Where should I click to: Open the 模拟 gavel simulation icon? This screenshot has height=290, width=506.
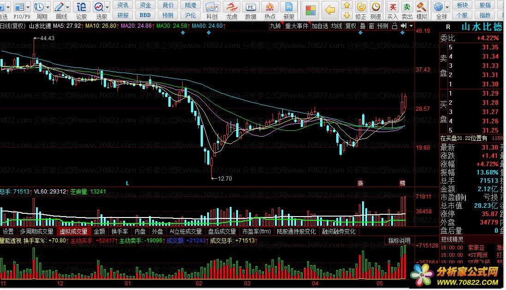[422, 6]
